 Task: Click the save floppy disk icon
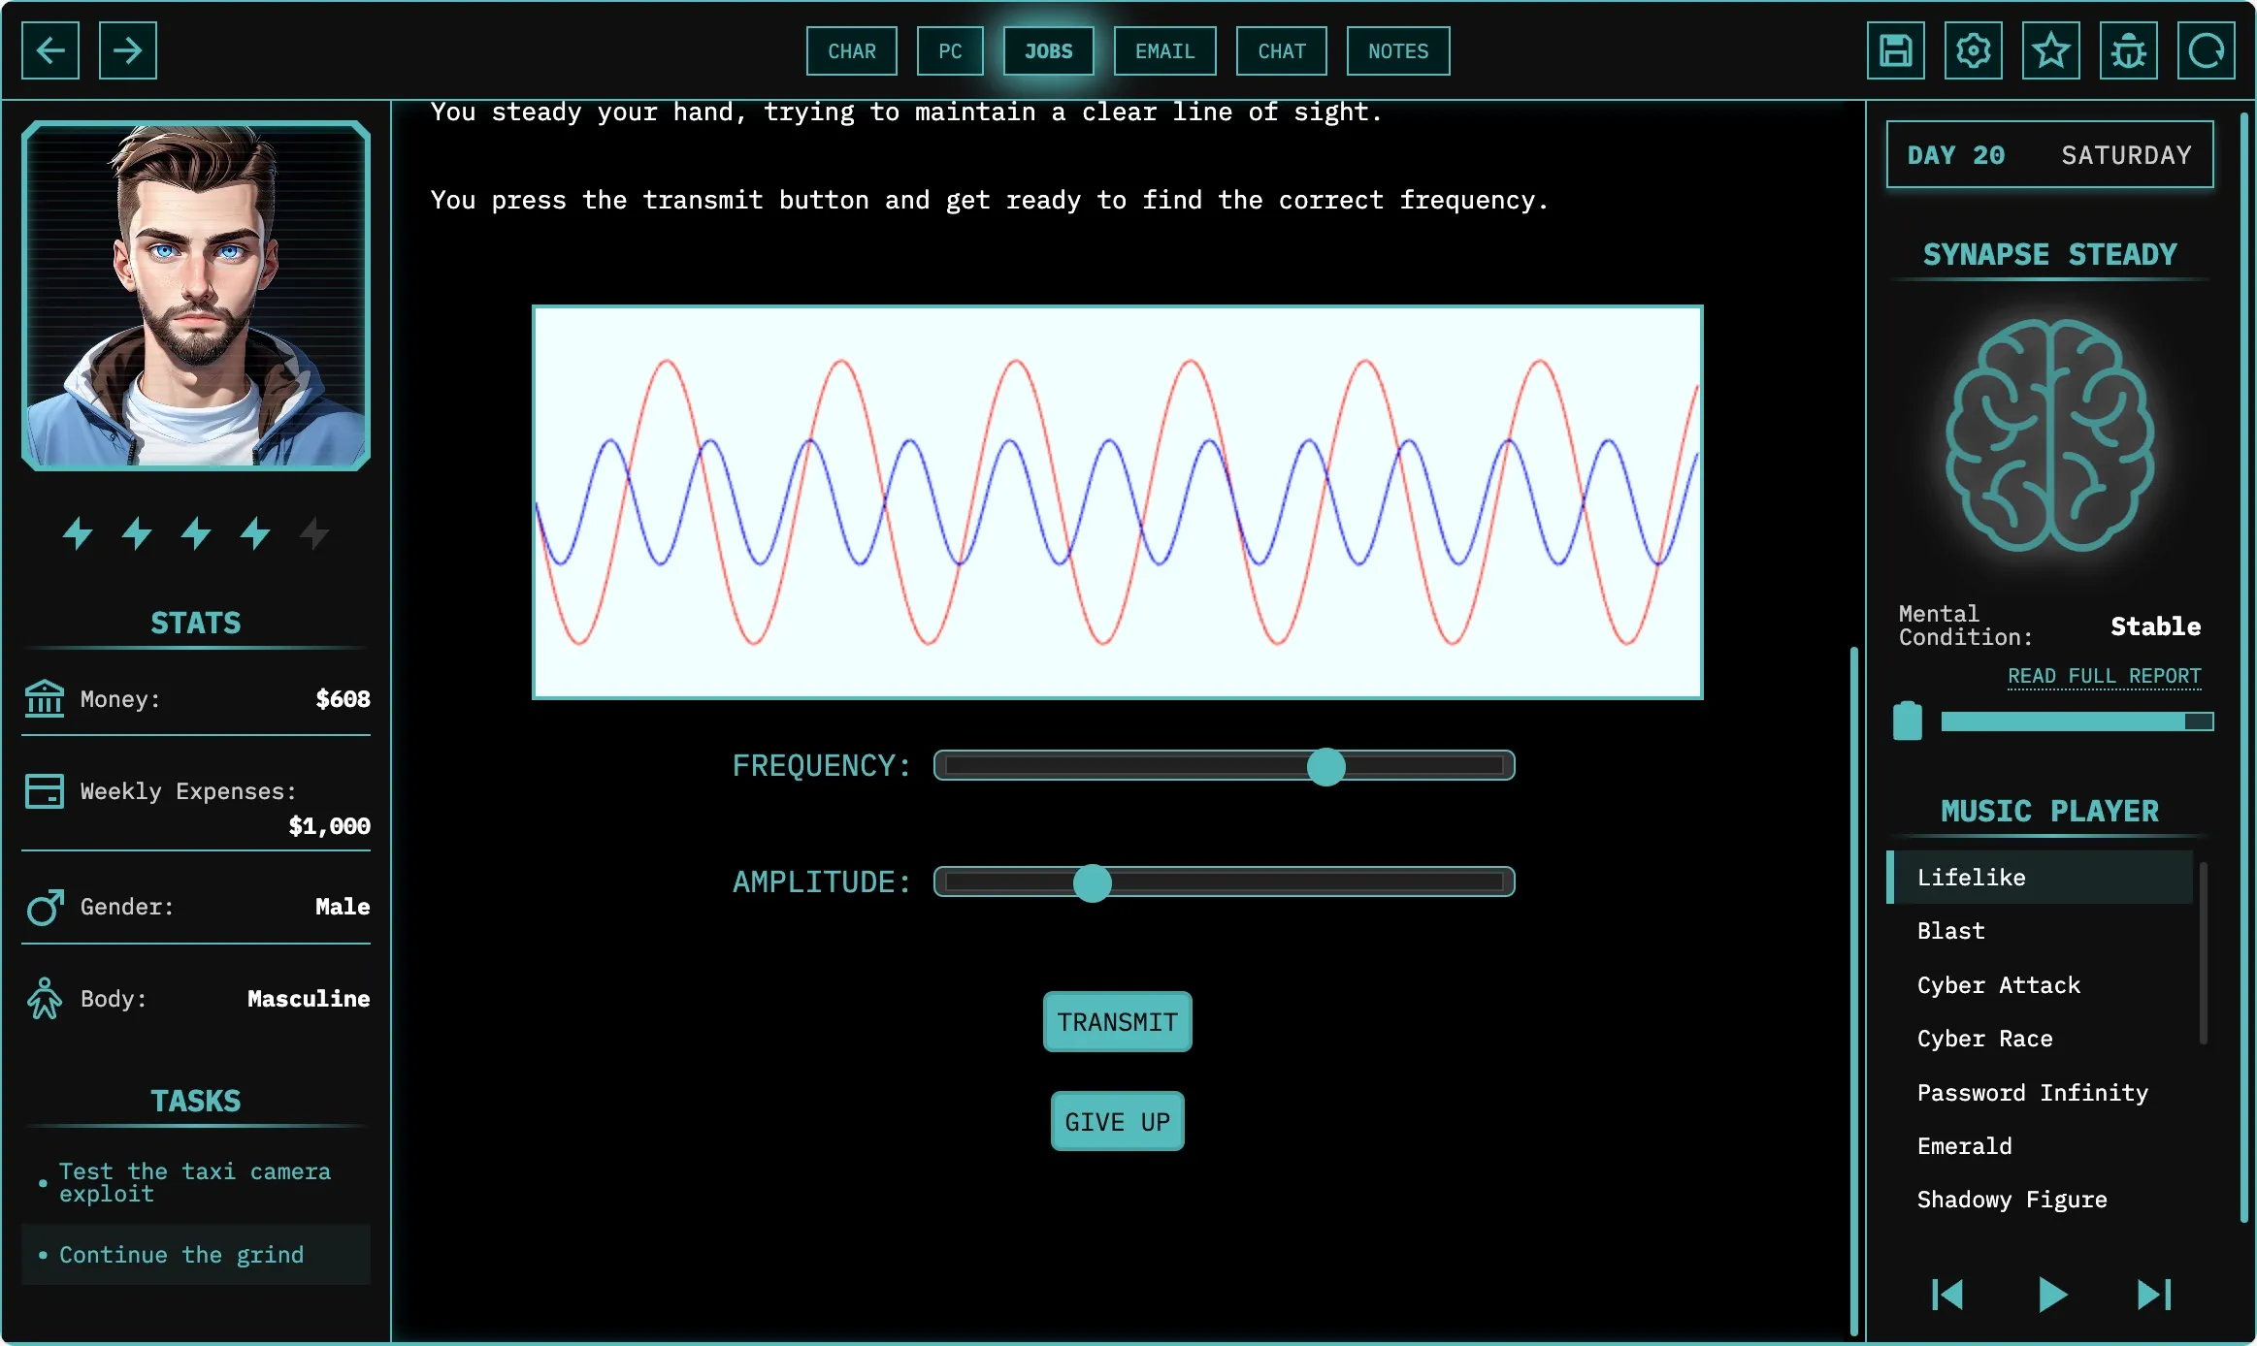(1895, 50)
